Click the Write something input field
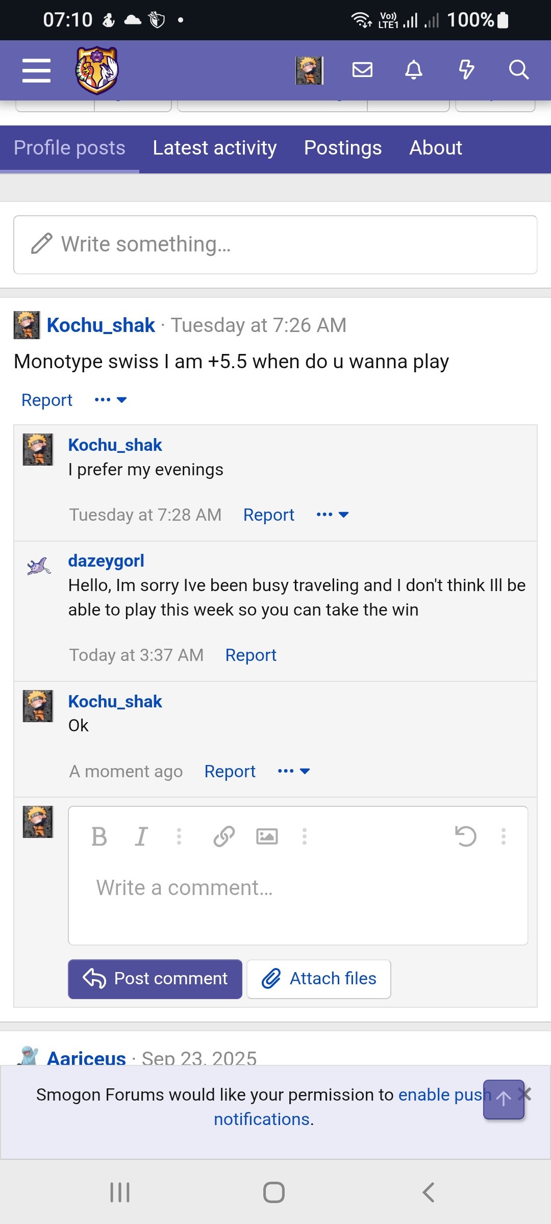Viewport: 551px width, 1224px height. 275,245
